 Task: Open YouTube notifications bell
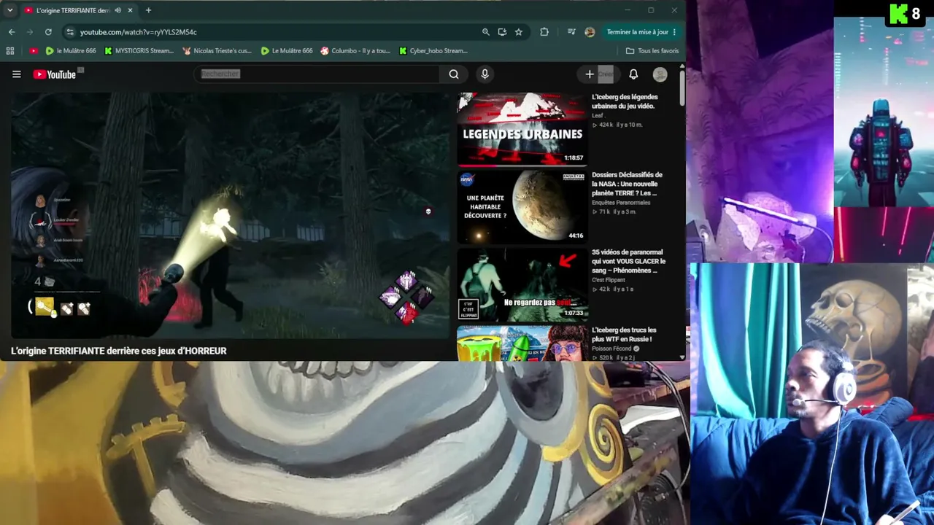click(633, 74)
